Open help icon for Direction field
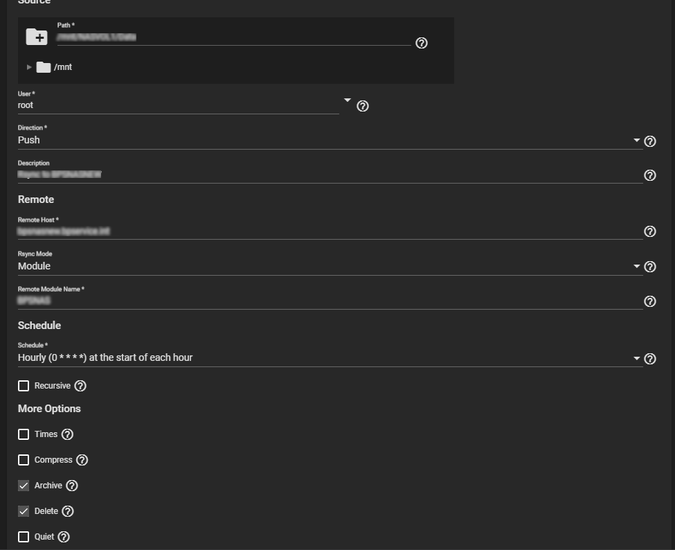This screenshot has height=550, width=675. 650,141
